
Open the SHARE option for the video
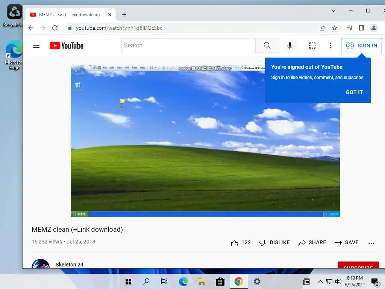pos(312,243)
